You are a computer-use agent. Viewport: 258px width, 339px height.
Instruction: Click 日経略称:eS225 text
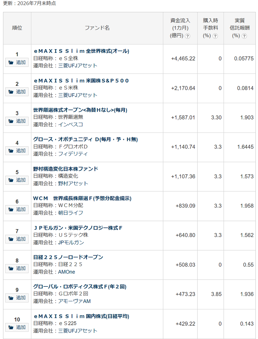(55, 323)
